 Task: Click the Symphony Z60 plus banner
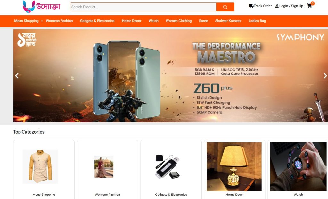(170, 76)
